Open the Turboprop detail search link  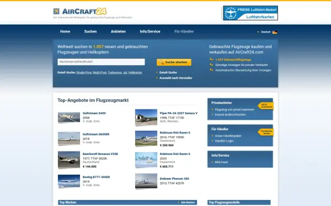[x=115, y=73]
